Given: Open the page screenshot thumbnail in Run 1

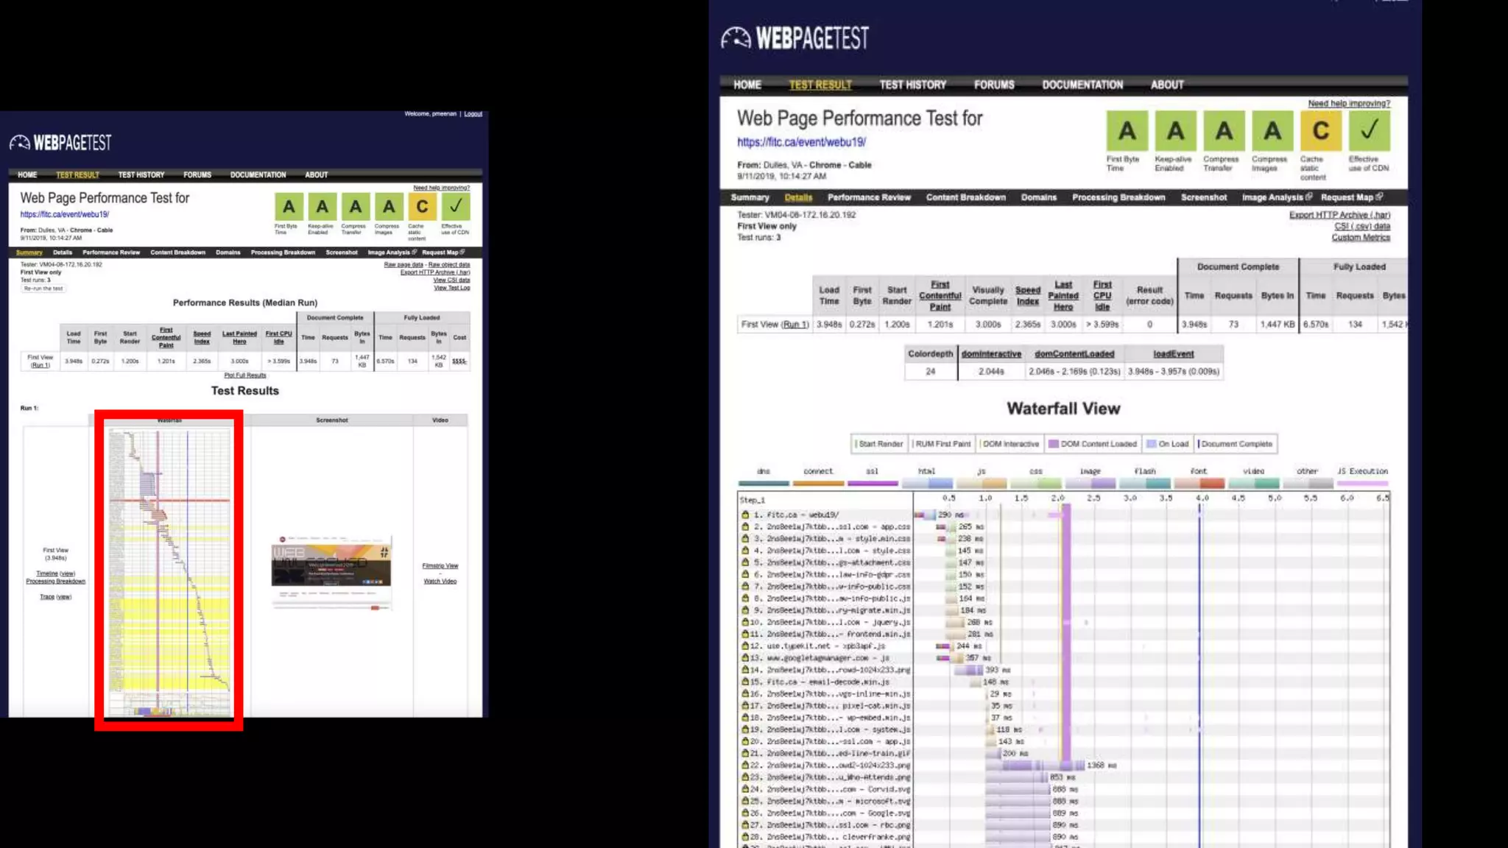Looking at the screenshot, I should click(331, 571).
